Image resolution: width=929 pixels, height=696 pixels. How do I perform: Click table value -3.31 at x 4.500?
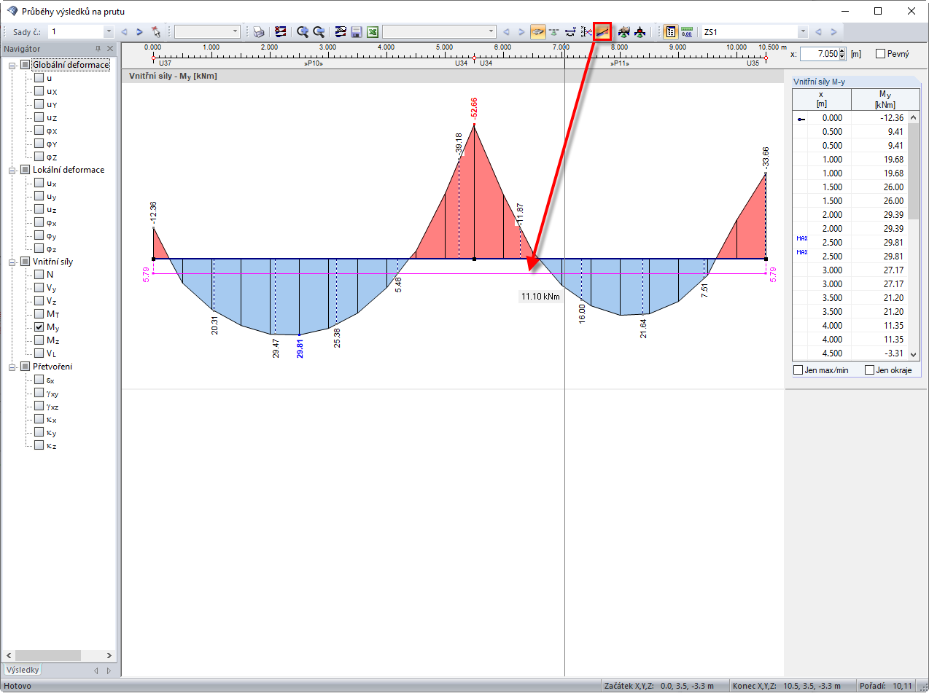[x=894, y=353]
